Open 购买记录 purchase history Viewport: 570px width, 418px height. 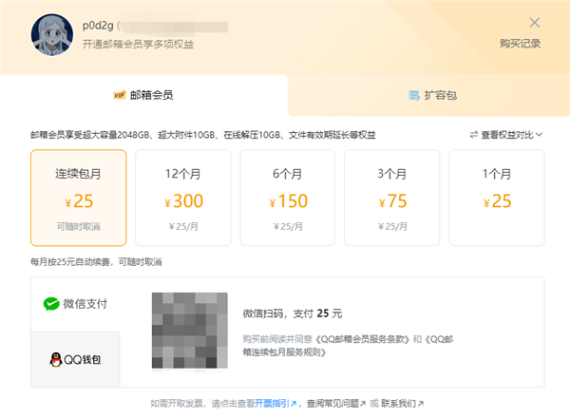click(520, 44)
